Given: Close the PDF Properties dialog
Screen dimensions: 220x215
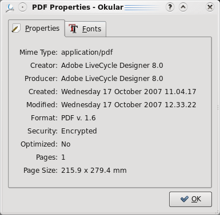Looking at the screenshot, I should click(x=210, y=7).
